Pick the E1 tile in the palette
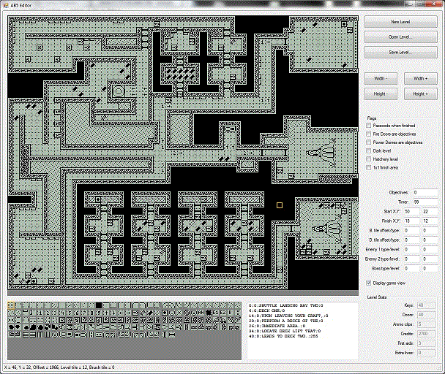445x374 pixels. click(215, 313)
